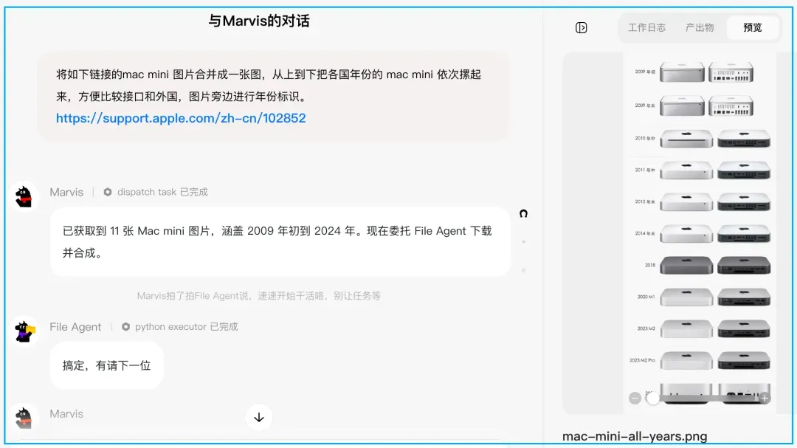Click the 2011 年中 label in preview

click(x=645, y=170)
